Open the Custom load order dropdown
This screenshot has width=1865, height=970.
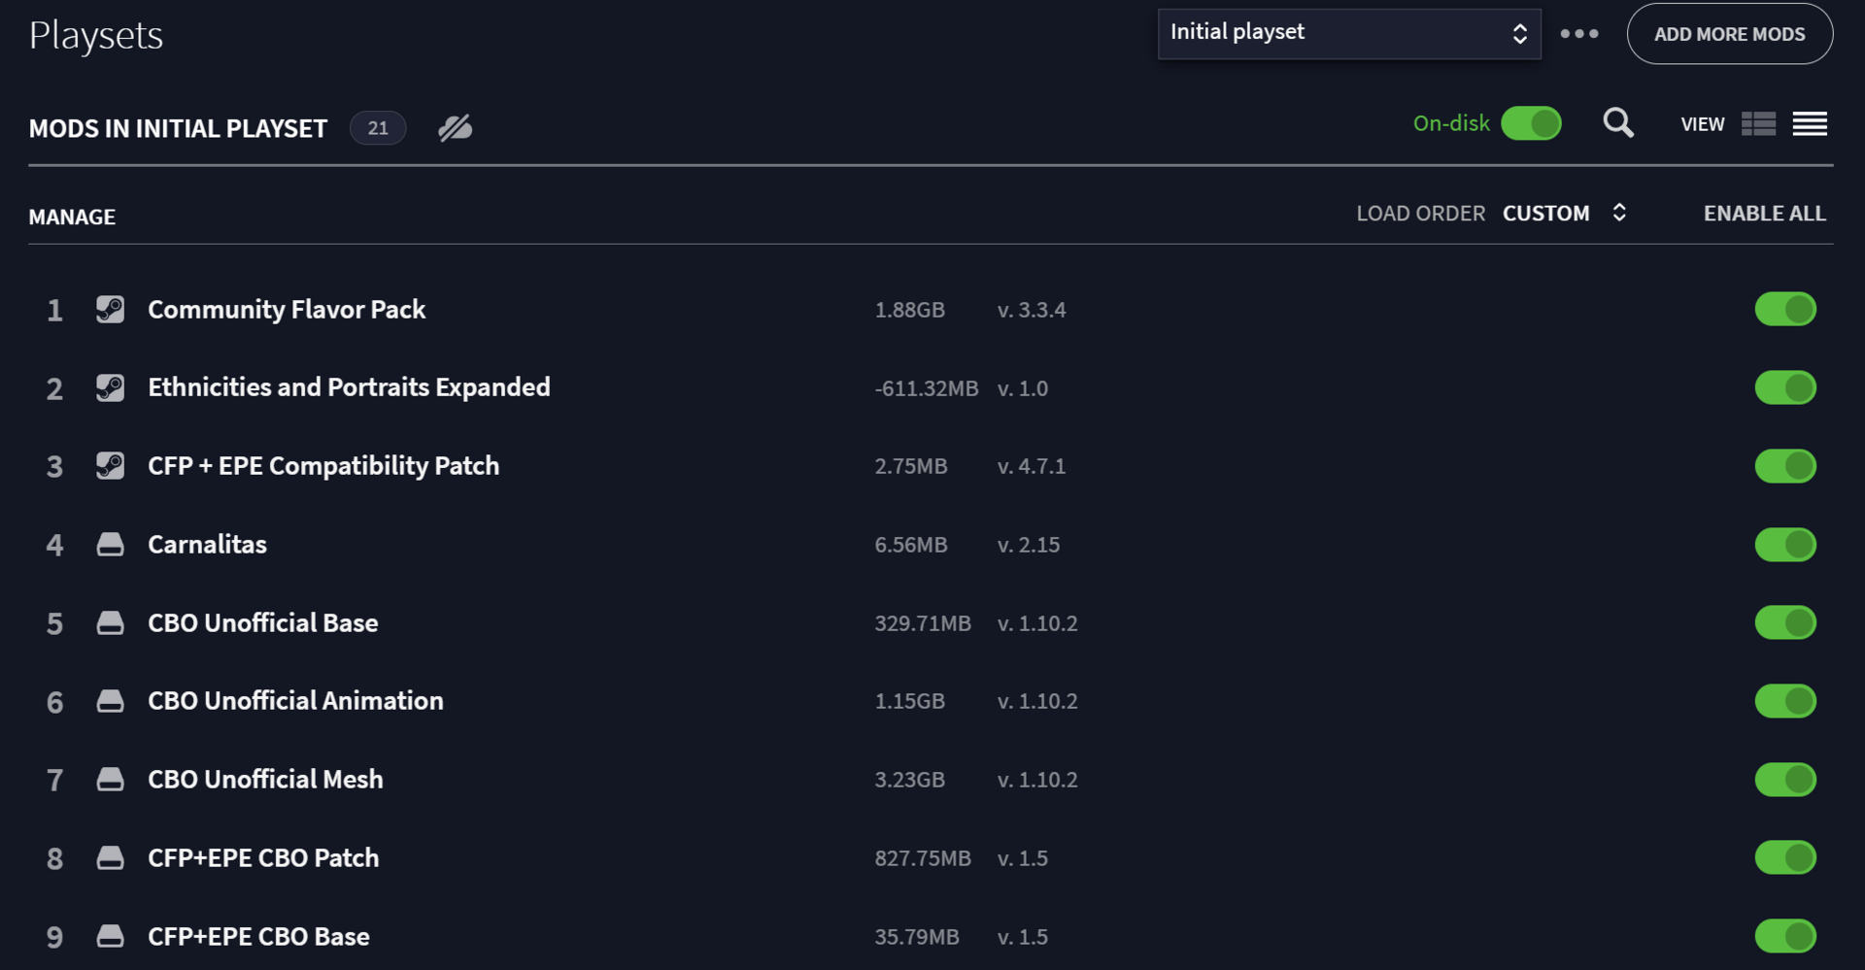(1565, 214)
